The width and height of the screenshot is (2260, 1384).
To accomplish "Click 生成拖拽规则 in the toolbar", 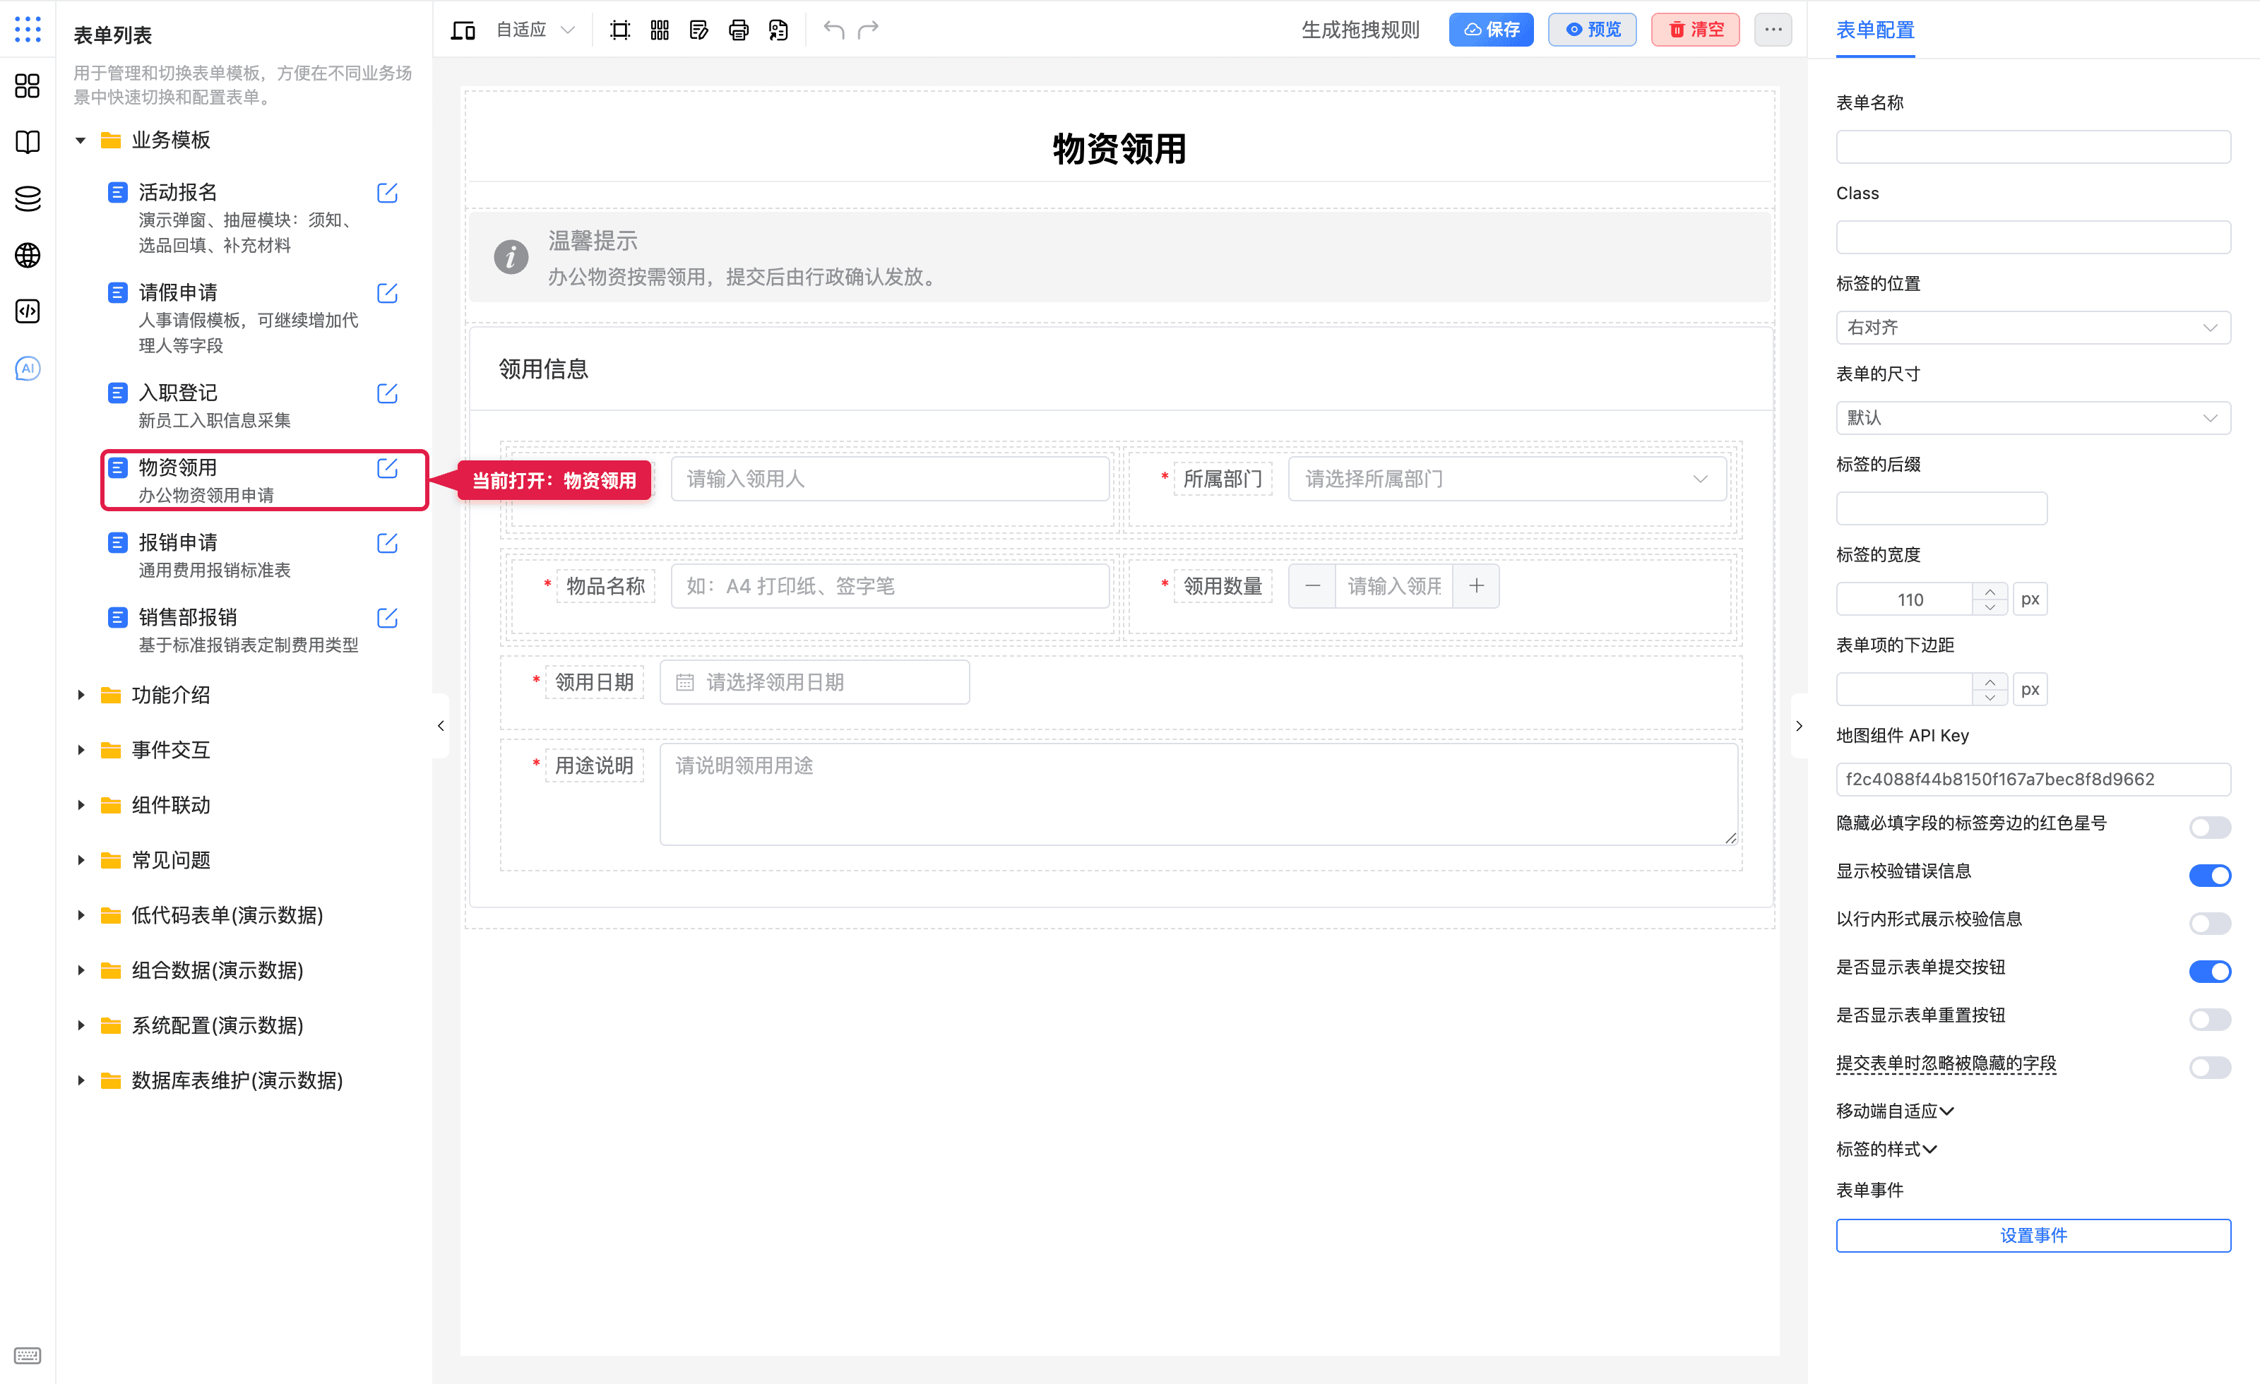I will 1360,30.
